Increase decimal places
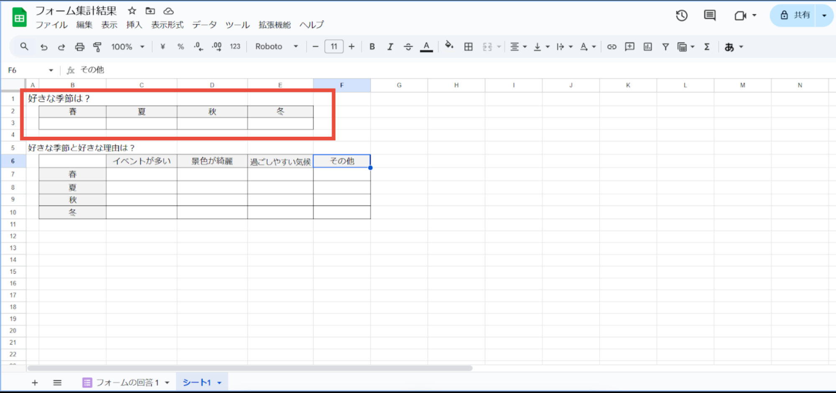The image size is (836, 393). click(x=217, y=47)
